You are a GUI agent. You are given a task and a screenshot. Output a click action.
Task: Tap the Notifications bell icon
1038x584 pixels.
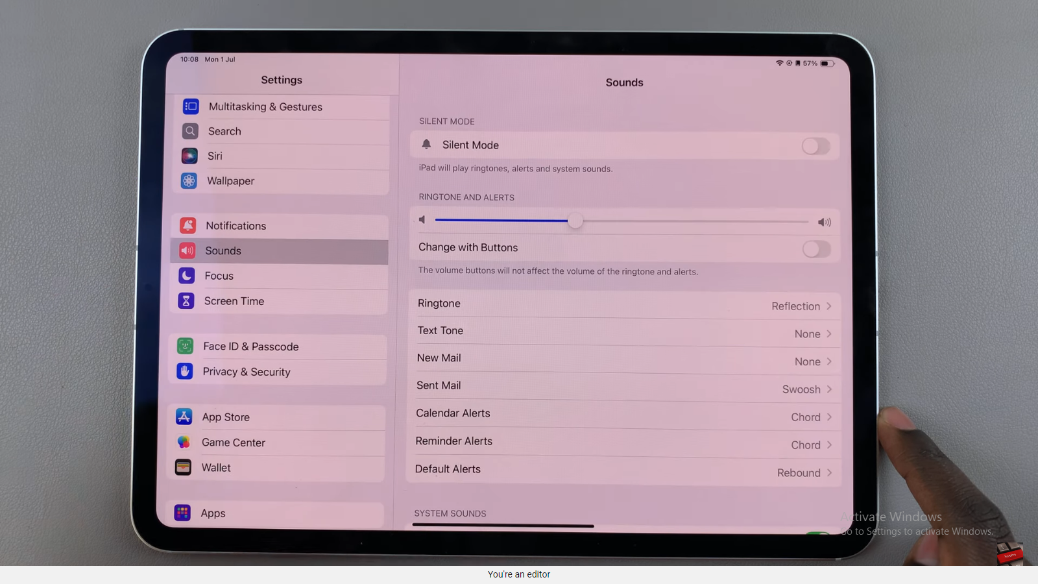pos(187,225)
